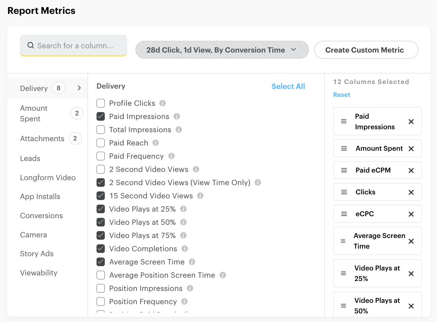Enable the Profile Clicks checkbox
The width and height of the screenshot is (437, 322).
click(x=101, y=103)
